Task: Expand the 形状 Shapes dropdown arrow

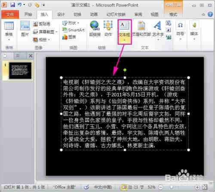Action: tap(78, 23)
